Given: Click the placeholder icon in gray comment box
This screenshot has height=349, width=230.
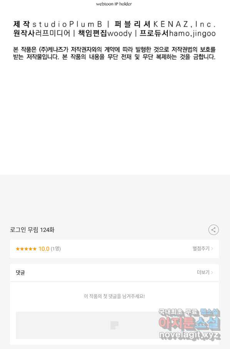Looking at the screenshot, I should pos(115,325).
